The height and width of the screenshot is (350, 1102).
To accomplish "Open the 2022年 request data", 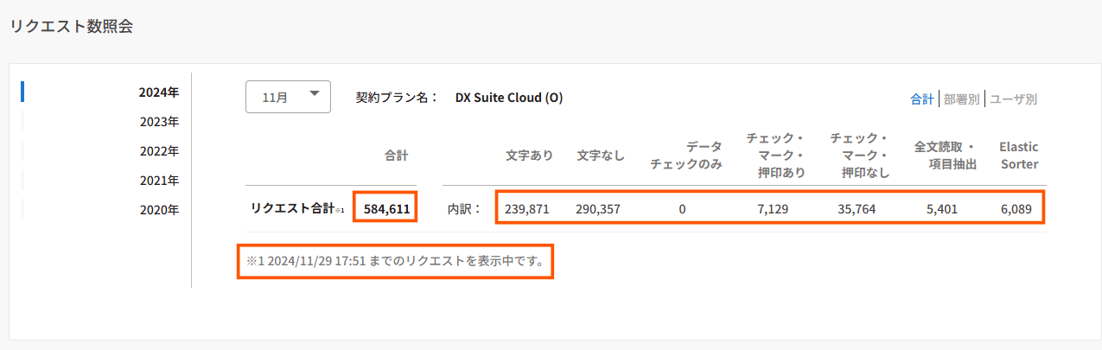I will coord(159,150).
